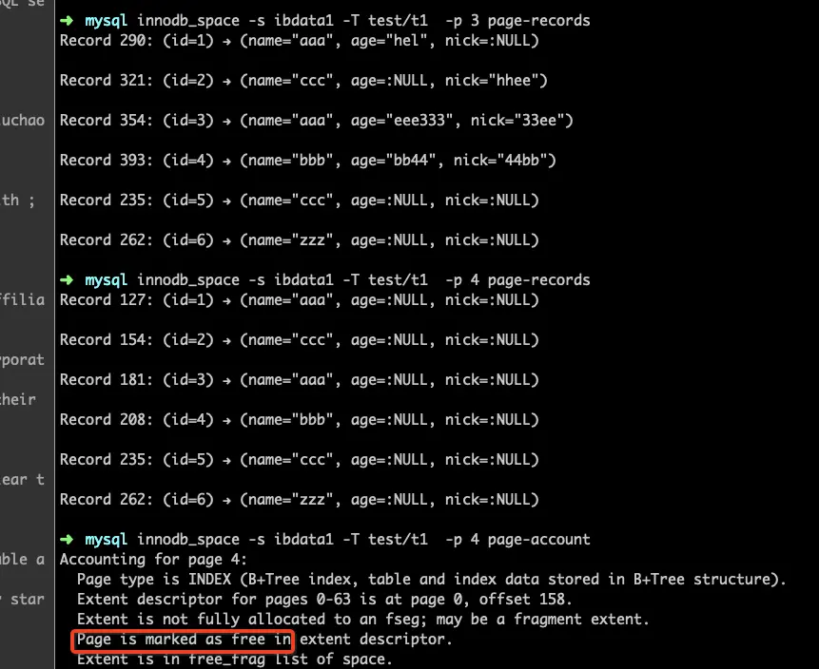Screen dimensions: 819x669
Task: Click the arrow symbol in Record 290 line
Action: (226, 41)
